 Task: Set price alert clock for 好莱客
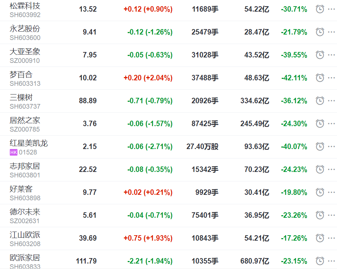pos(320,192)
